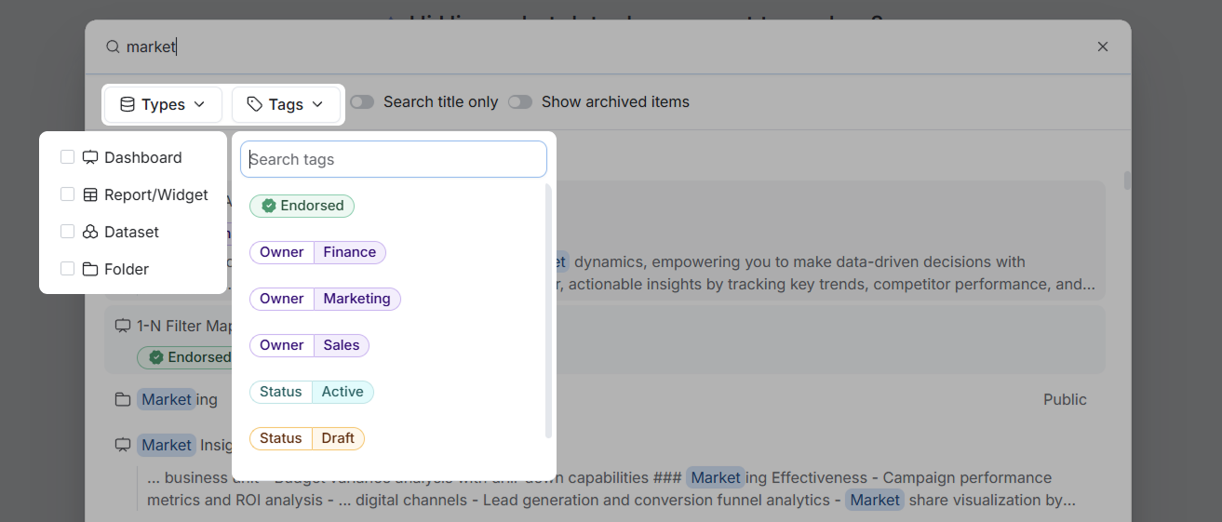
Task: Click the Report/Widget type label
Action: click(156, 194)
